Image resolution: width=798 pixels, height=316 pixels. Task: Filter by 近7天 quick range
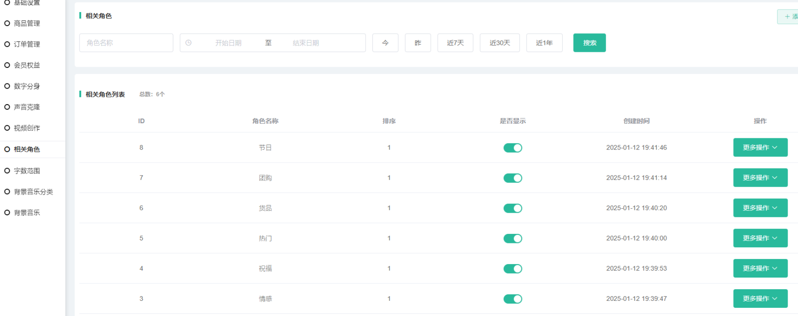tap(455, 43)
